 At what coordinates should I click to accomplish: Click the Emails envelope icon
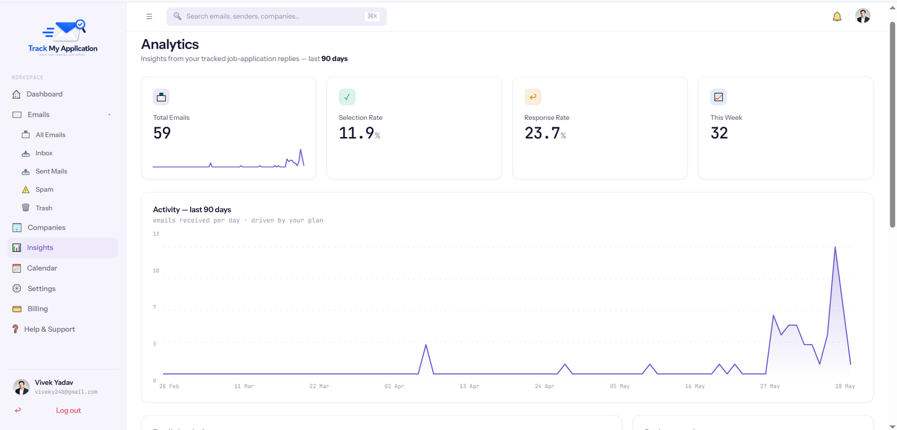(17, 115)
